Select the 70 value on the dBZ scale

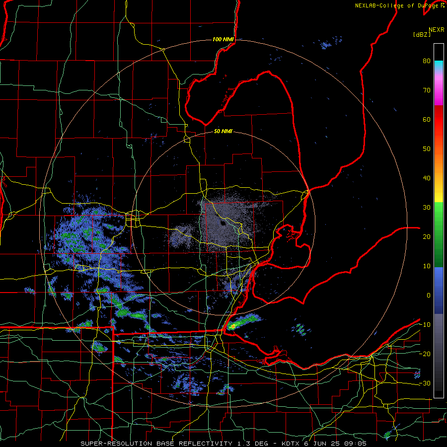coord(427,90)
